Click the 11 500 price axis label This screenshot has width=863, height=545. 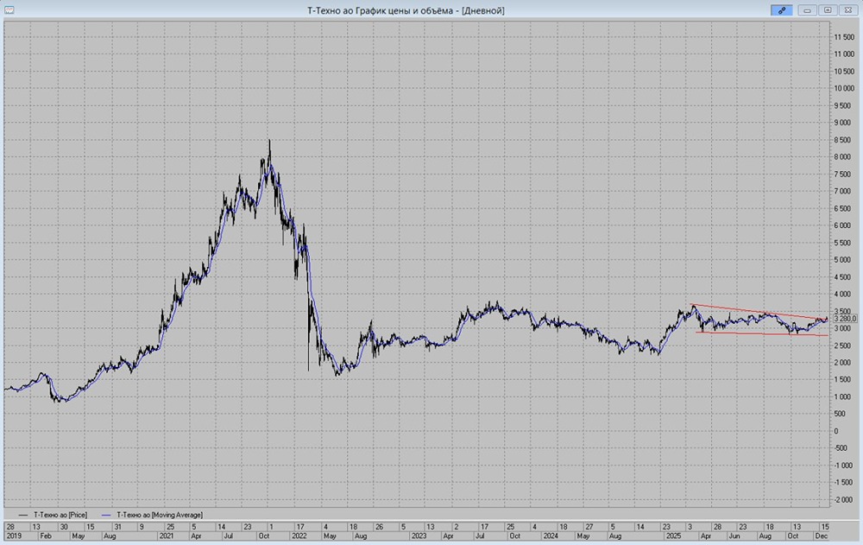tap(844, 37)
